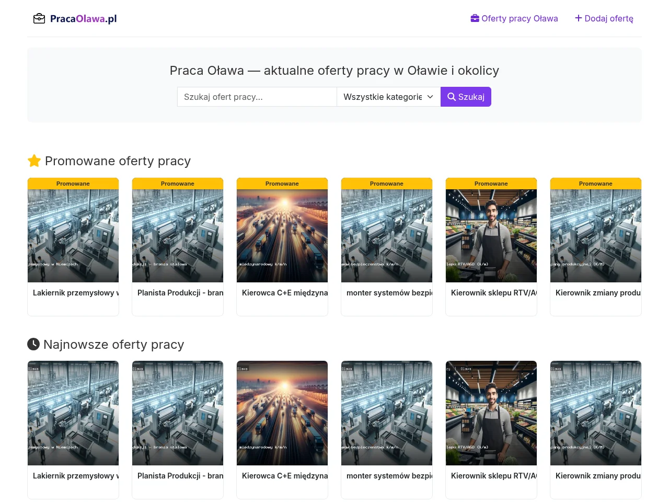This screenshot has width=669, height=502.
Task: Select the Kierowca C+E title under Najnowsze
Action: [285, 476]
